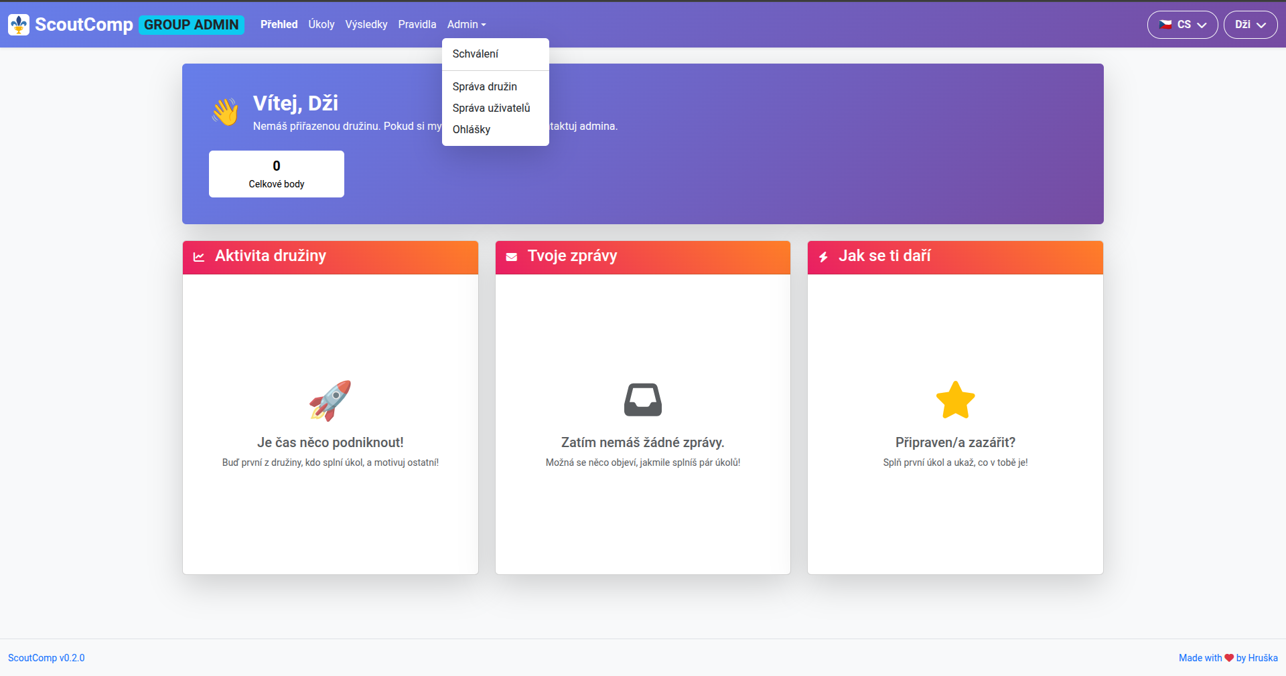Click the waving hand emoji icon

(x=226, y=112)
